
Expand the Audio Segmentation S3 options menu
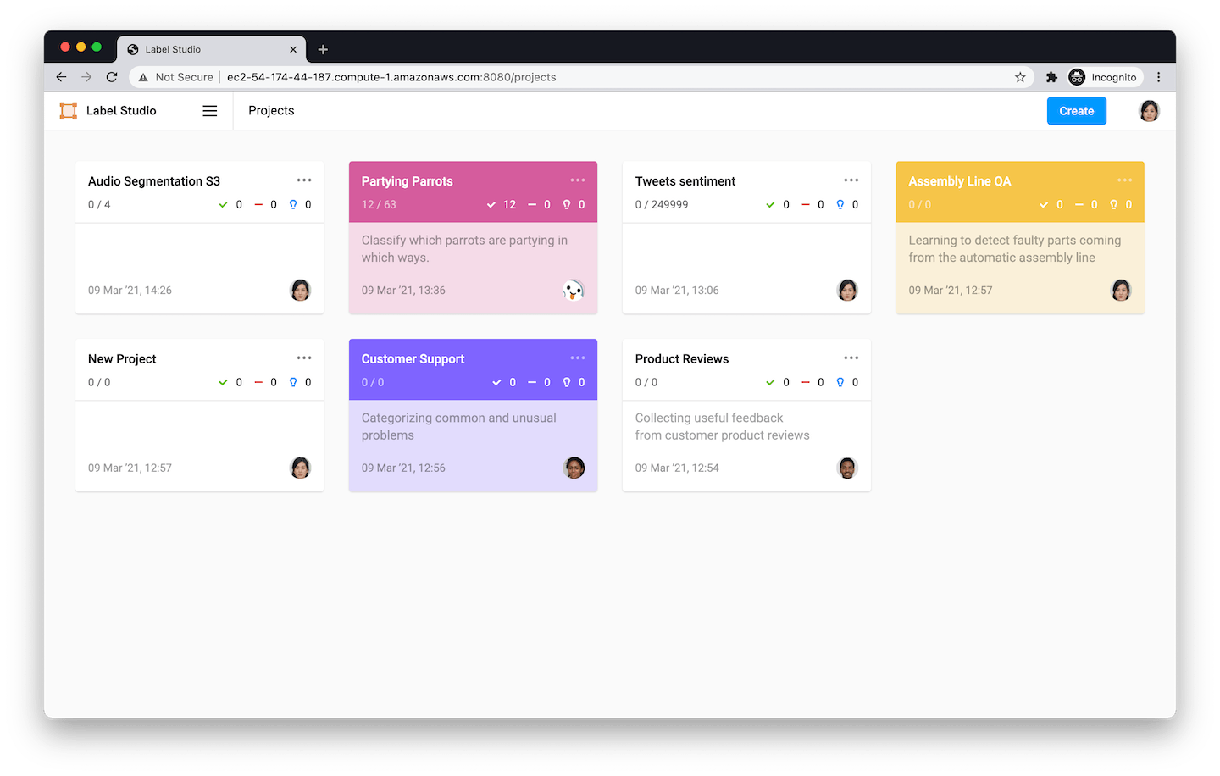pyautogui.click(x=304, y=180)
